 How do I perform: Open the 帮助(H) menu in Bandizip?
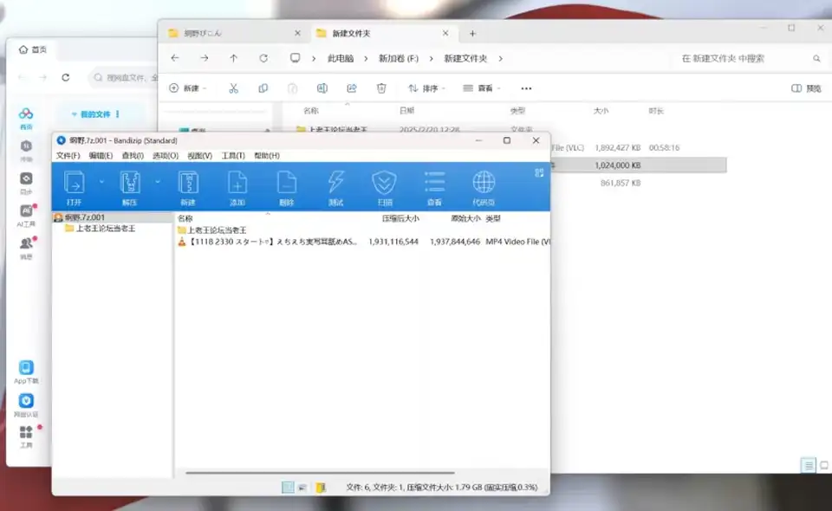(x=267, y=155)
